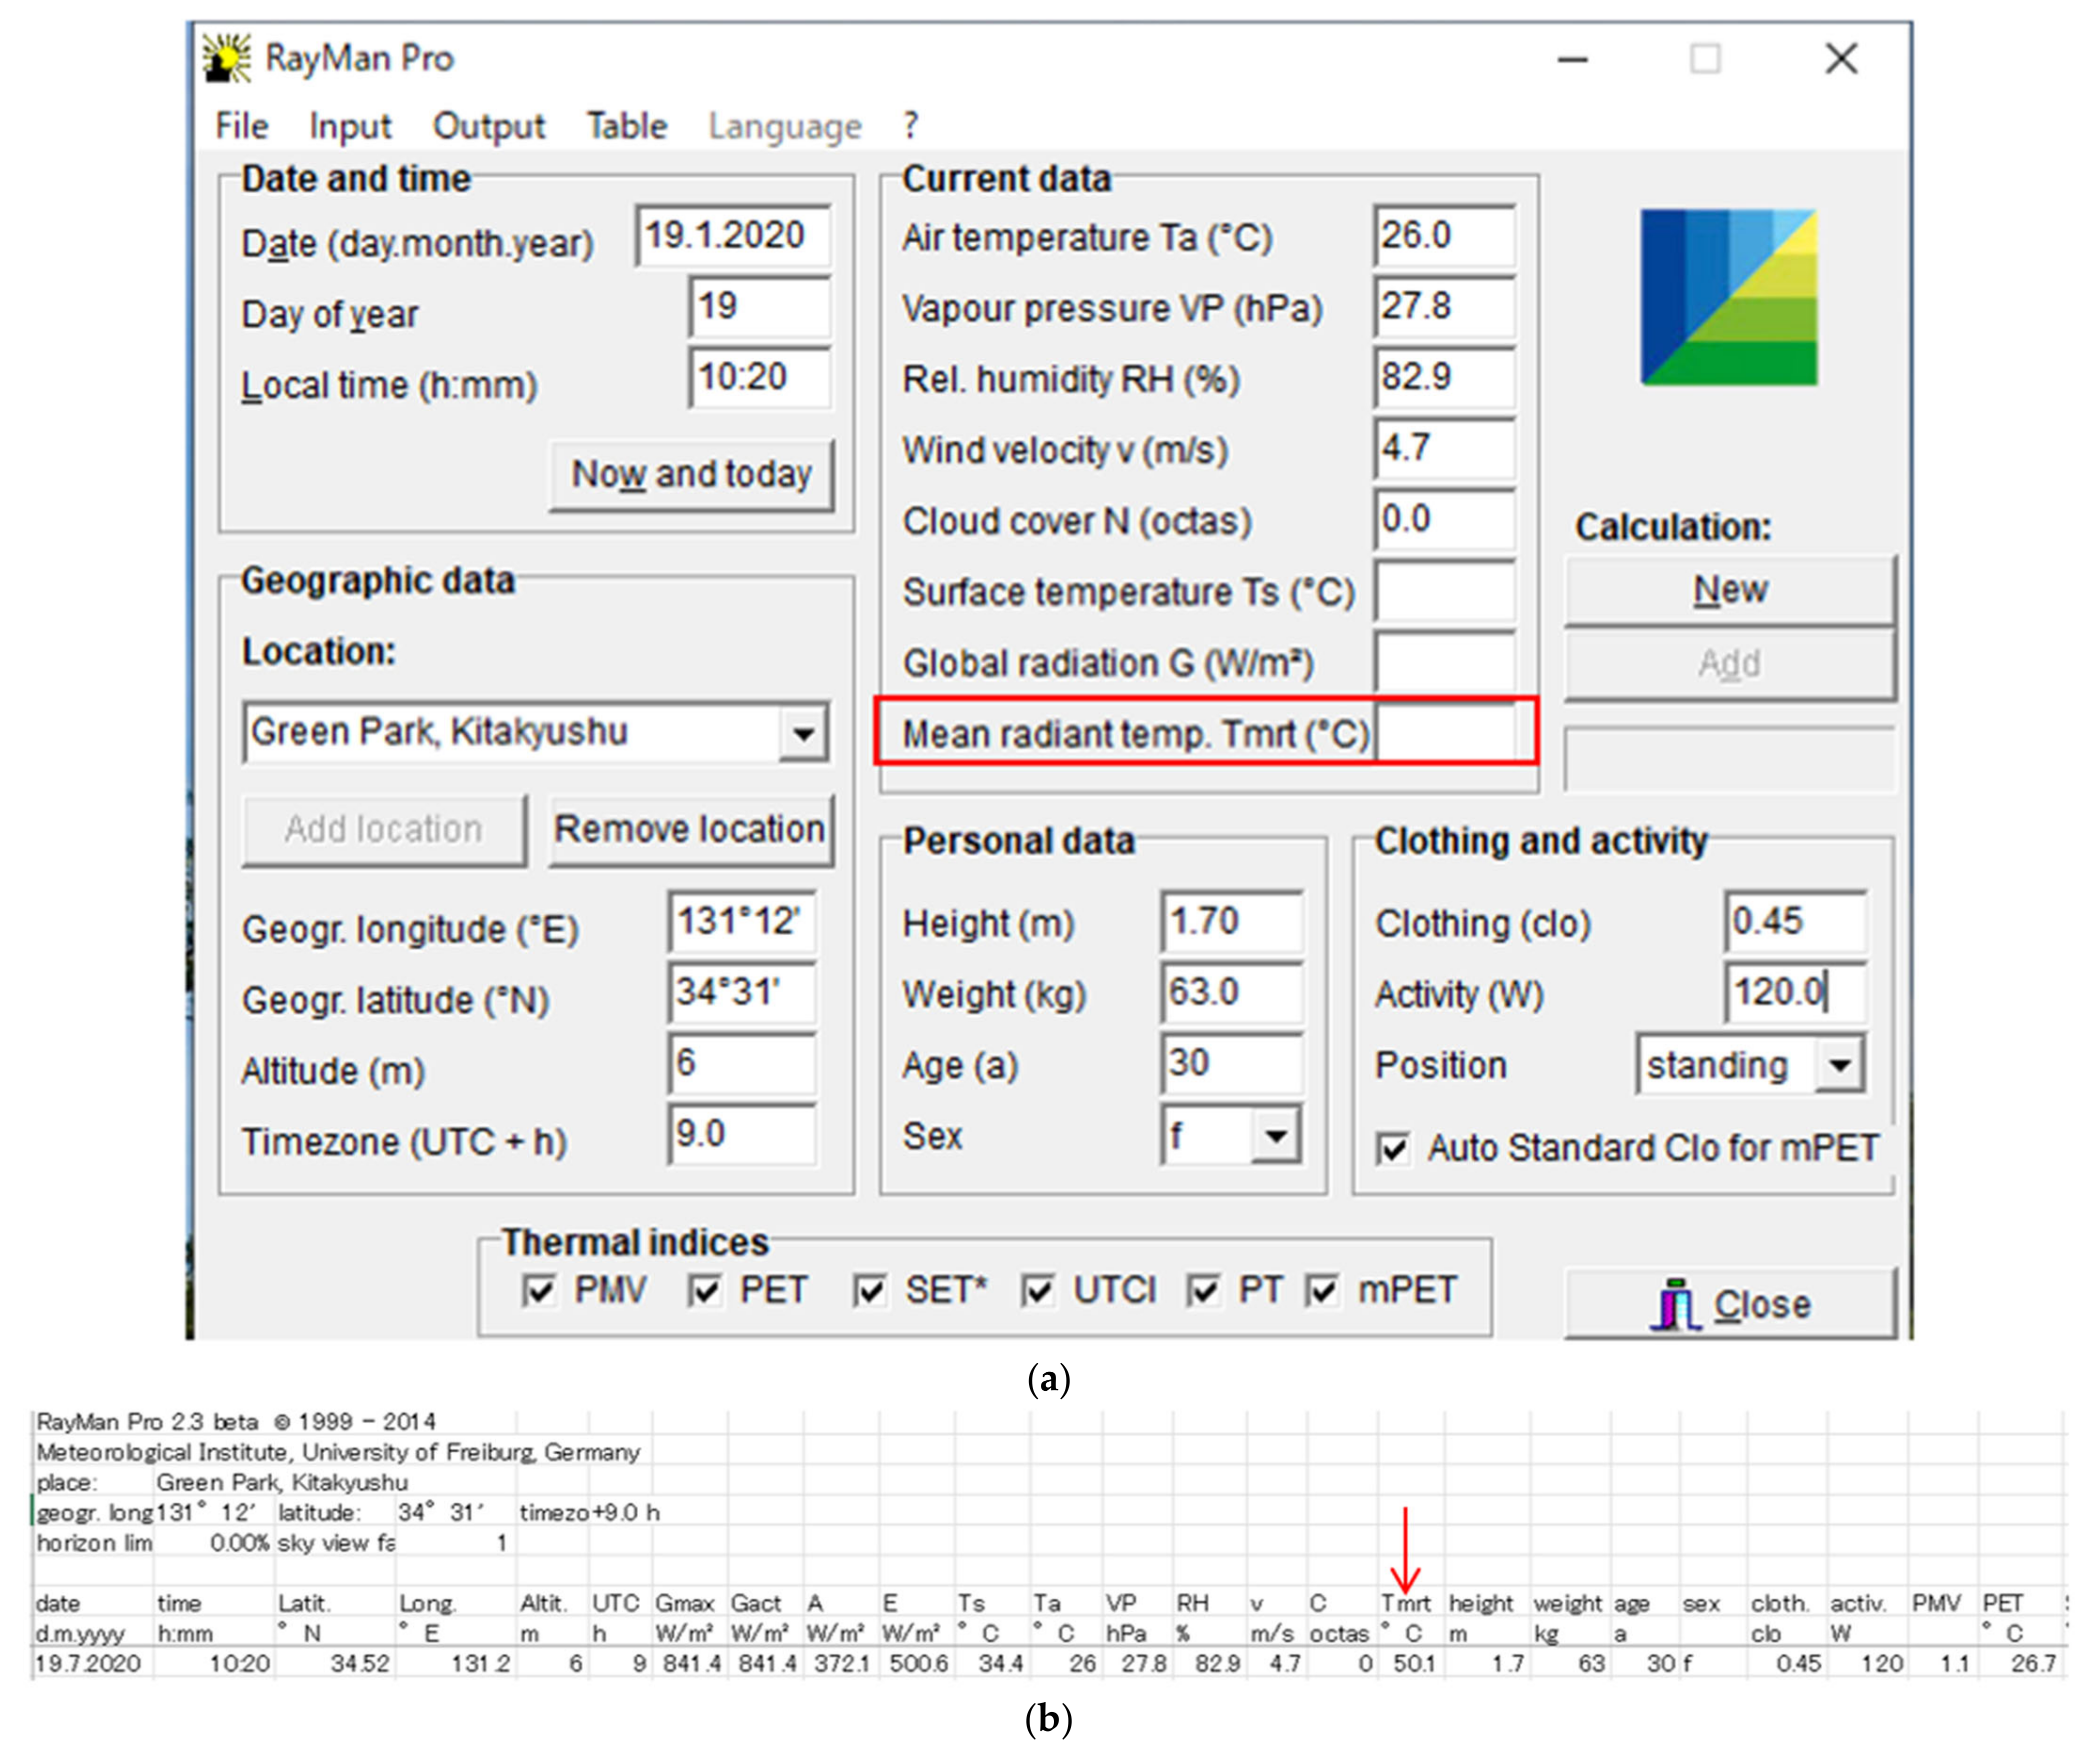Image resolution: width=2100 pixels, height=1760 pixels.
Task: Click the door icon on Close button
Action: 1676,1303
